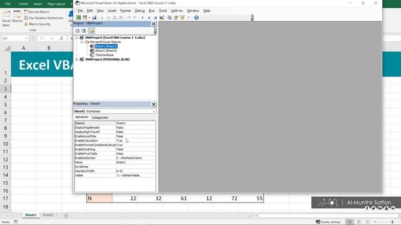Click View Object icon in Project panel
Screen dimensions: 401x225
(x=83, y=31)
